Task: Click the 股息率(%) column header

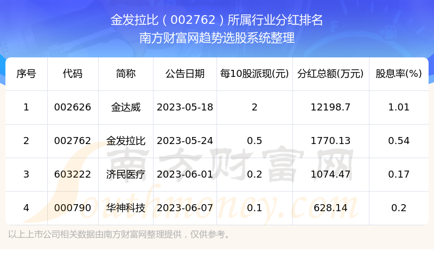Action: click(x=399, y=74)
